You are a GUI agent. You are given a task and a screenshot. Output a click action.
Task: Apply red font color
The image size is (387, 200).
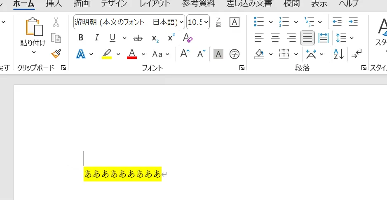click(x=132, y=54)
